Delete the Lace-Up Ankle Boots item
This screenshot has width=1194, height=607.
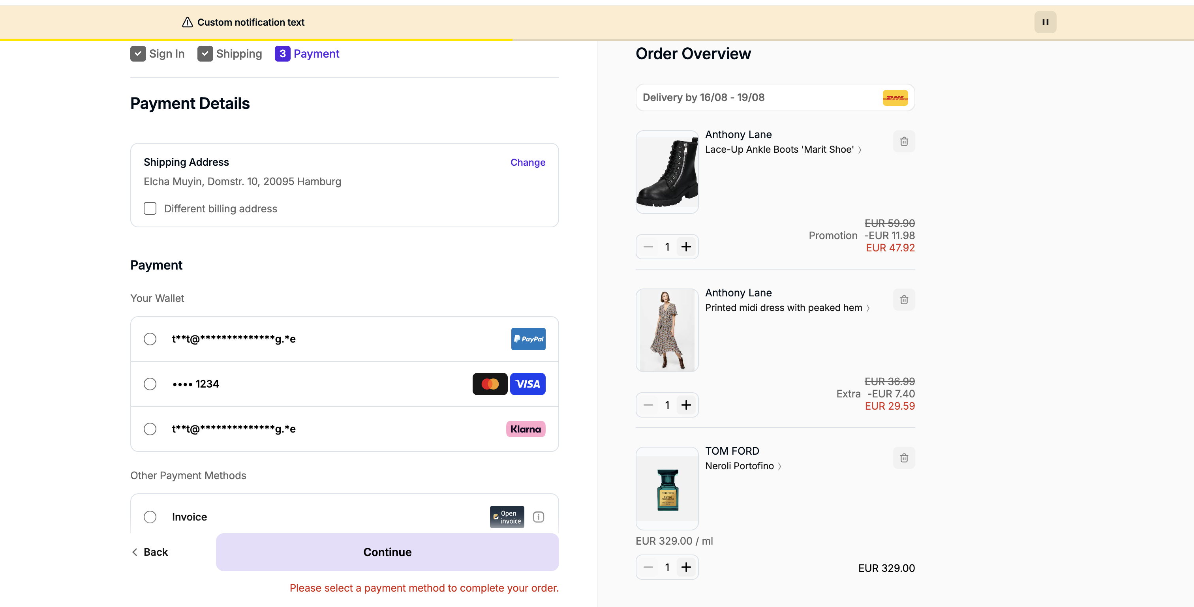pyautogui.click(x=903, y=141)
